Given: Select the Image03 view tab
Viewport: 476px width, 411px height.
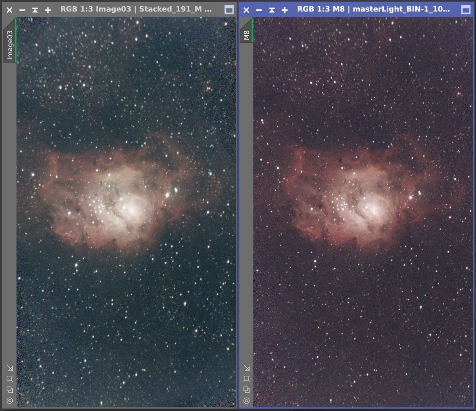Looking at the screenshot, I should 10,43.
